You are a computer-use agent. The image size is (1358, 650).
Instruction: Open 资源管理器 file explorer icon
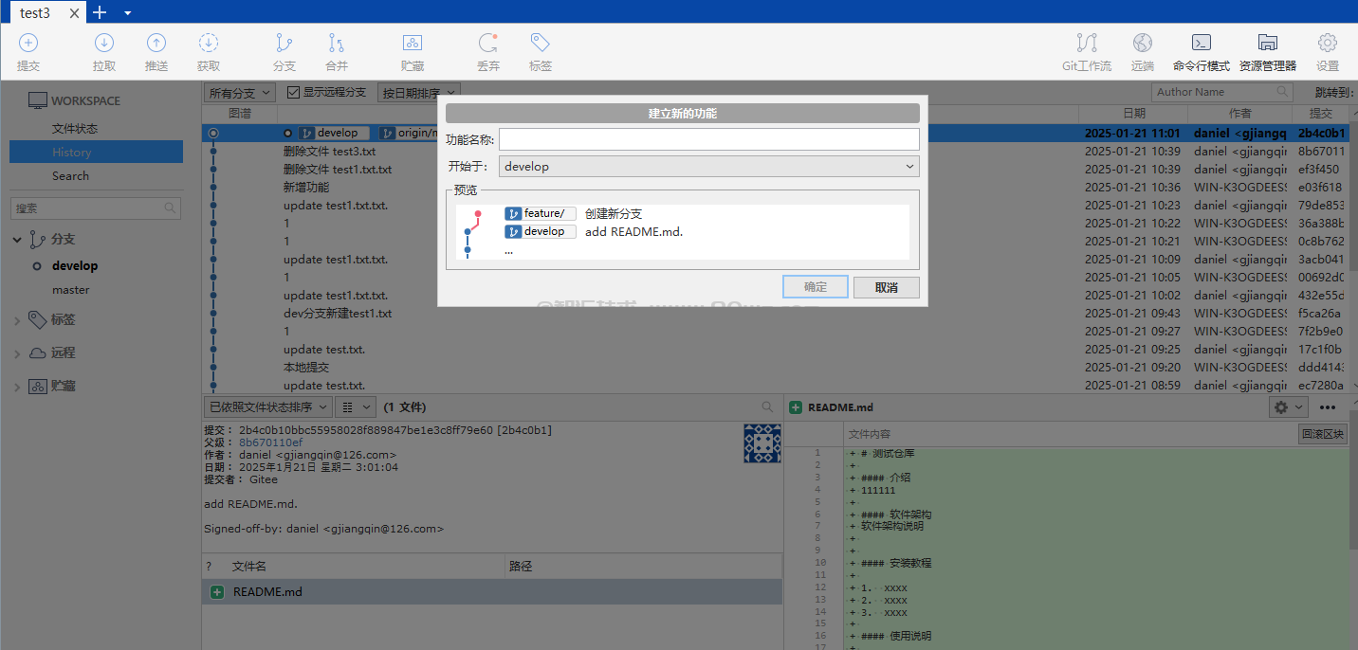[x=1267, y=44]
